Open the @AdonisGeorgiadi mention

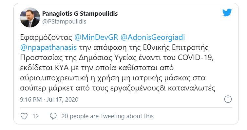coord(152,37)
